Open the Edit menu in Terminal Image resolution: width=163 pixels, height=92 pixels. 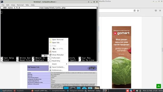pyautogui.click(x=8, y=5)
